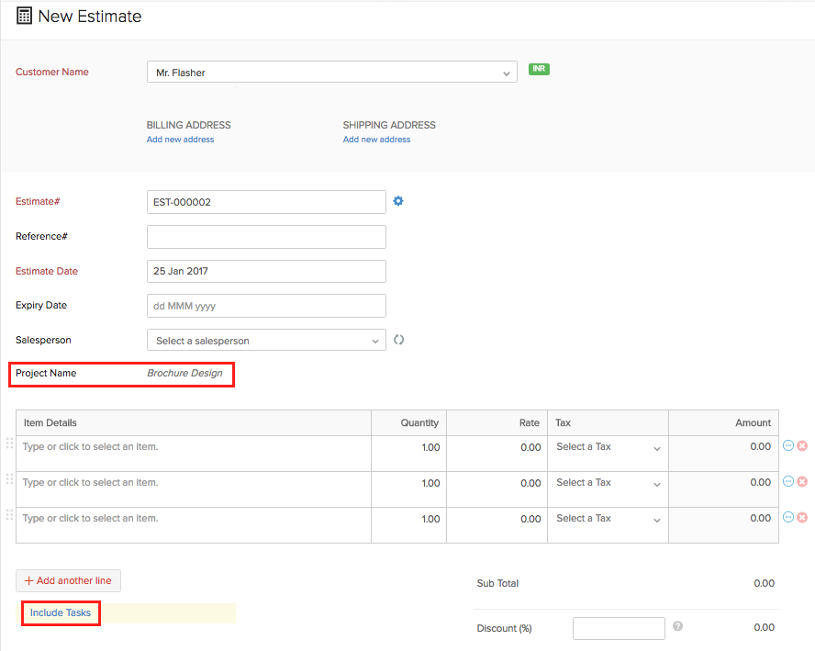Open estimate number settings via gear icon

point(398,201)
